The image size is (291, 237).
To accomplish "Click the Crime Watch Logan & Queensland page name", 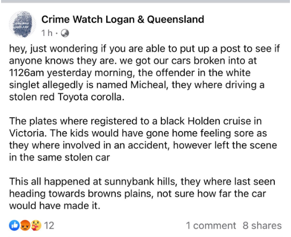I will point(123,19).
